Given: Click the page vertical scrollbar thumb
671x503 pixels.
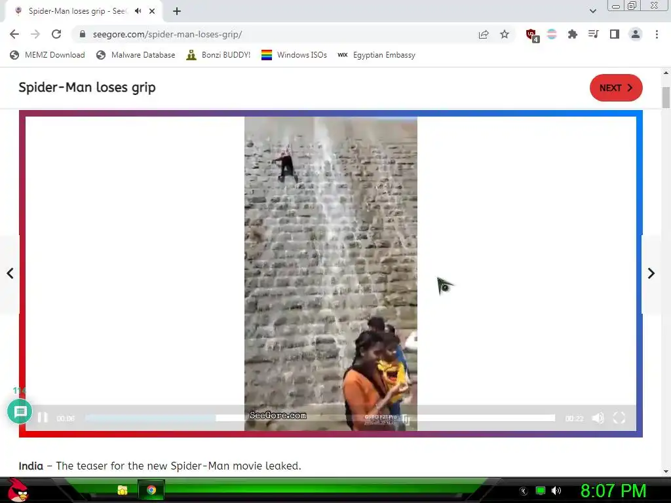Looking at the screenshot, I should (666, 98).
